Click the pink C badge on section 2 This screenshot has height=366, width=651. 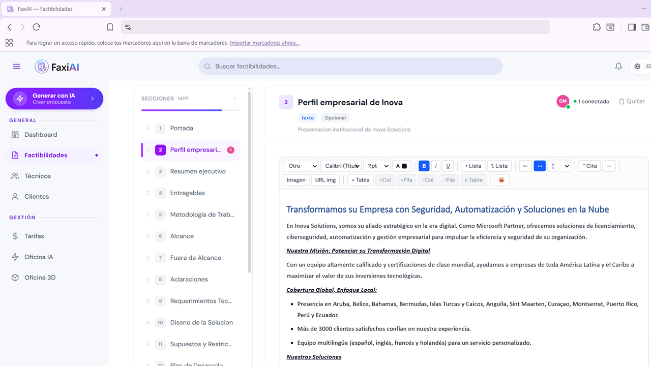click(x=231, y=150)
